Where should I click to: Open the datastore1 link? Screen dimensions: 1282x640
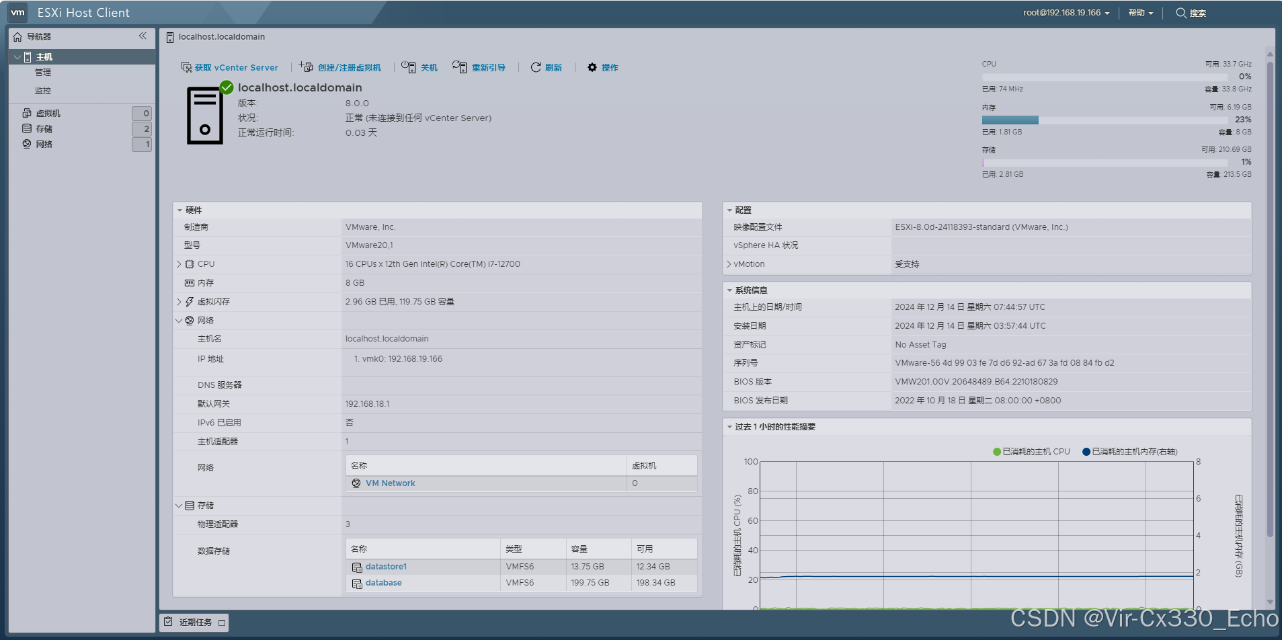pyautogui.click(x=386, y=567)
